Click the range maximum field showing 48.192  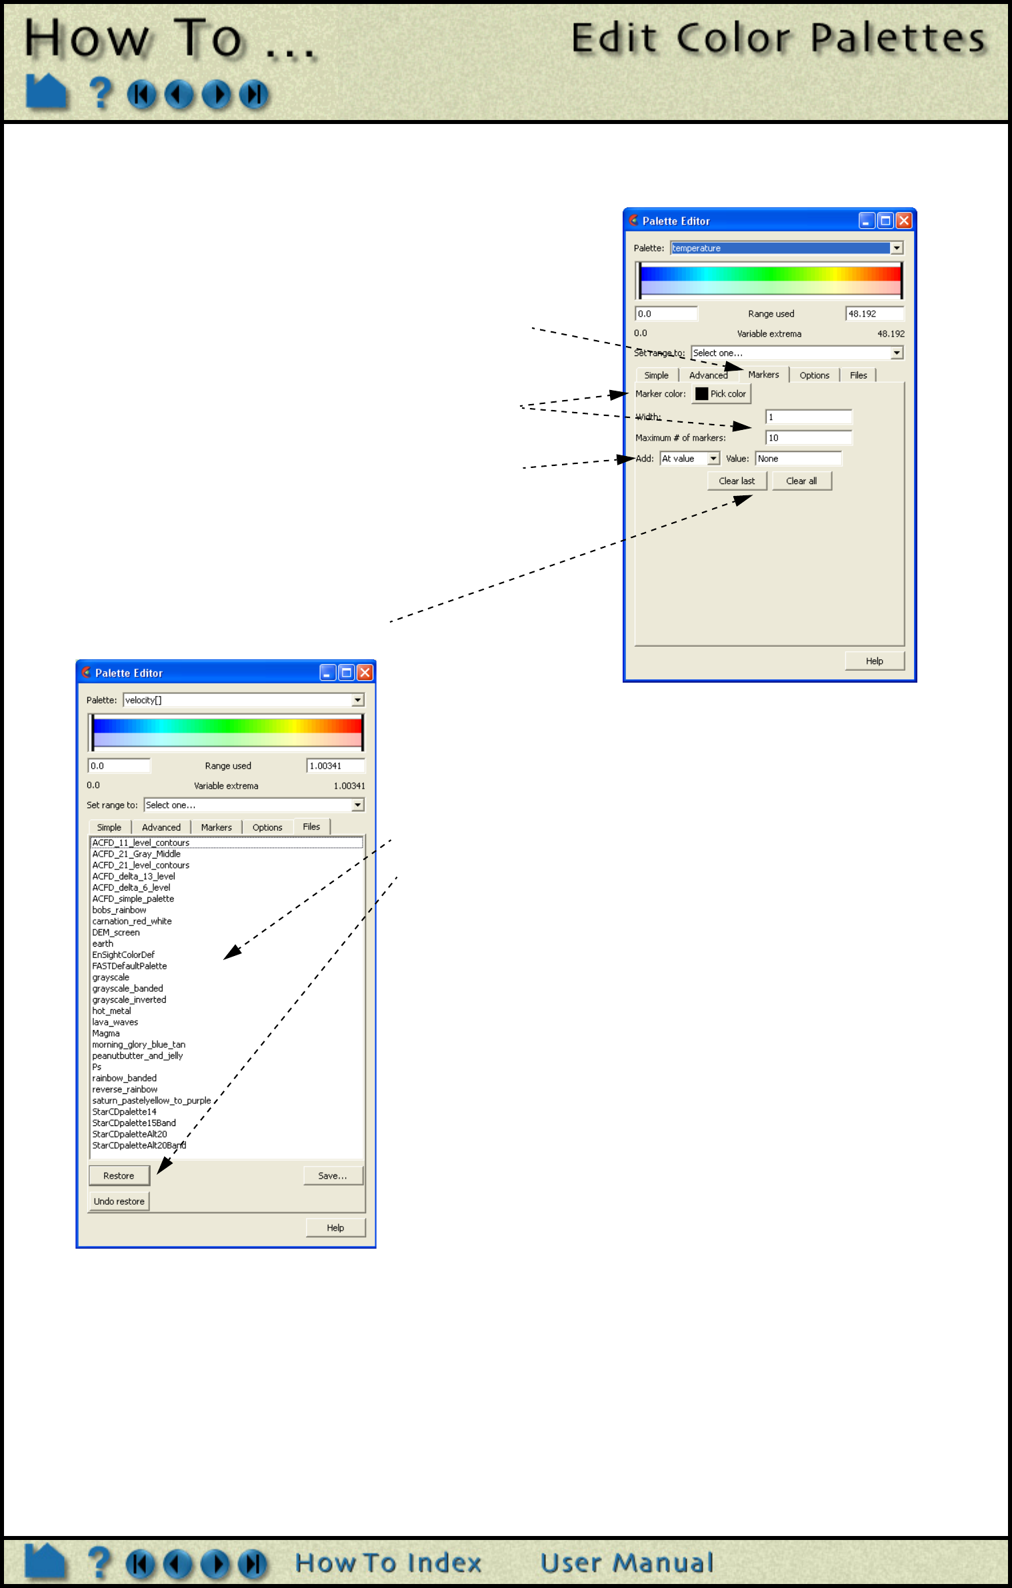click(875, 314)
